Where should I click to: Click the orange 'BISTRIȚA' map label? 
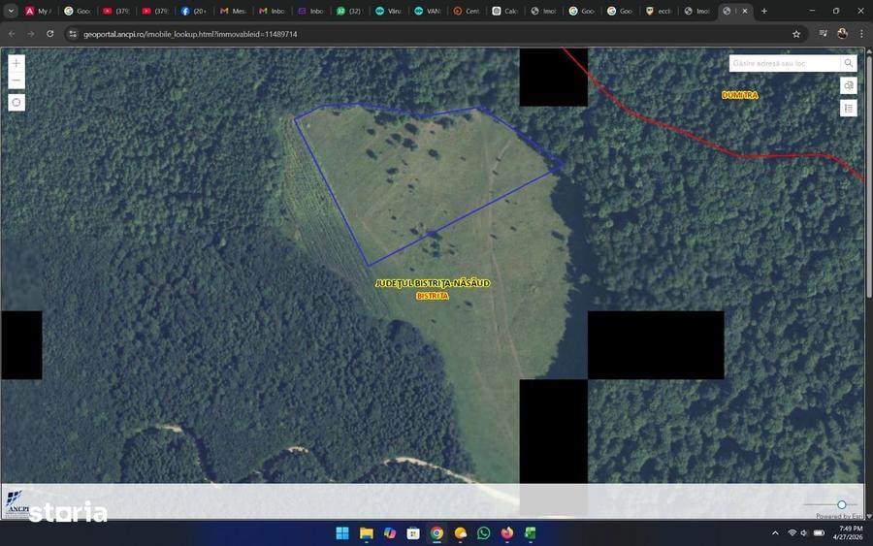[x=432, y=296]
